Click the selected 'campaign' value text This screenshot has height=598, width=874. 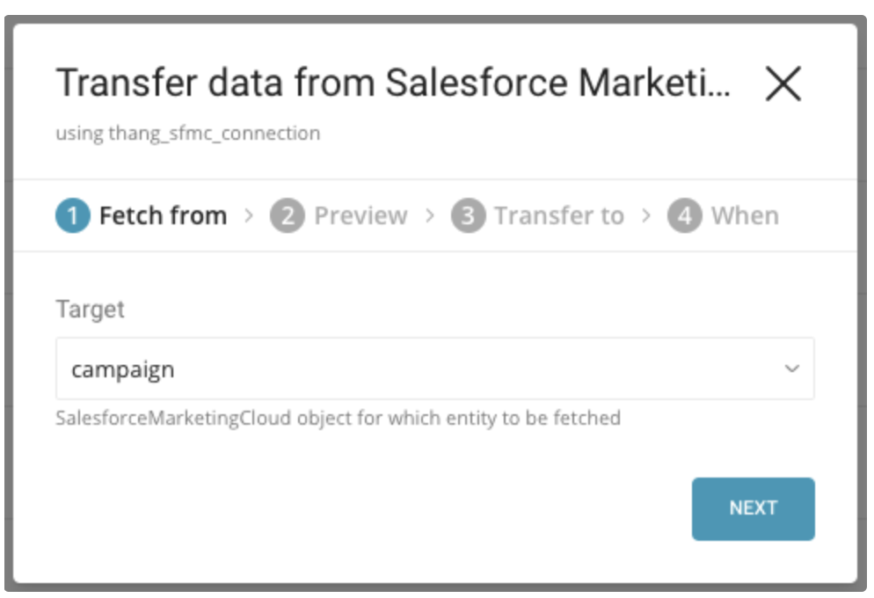point(123,369)
